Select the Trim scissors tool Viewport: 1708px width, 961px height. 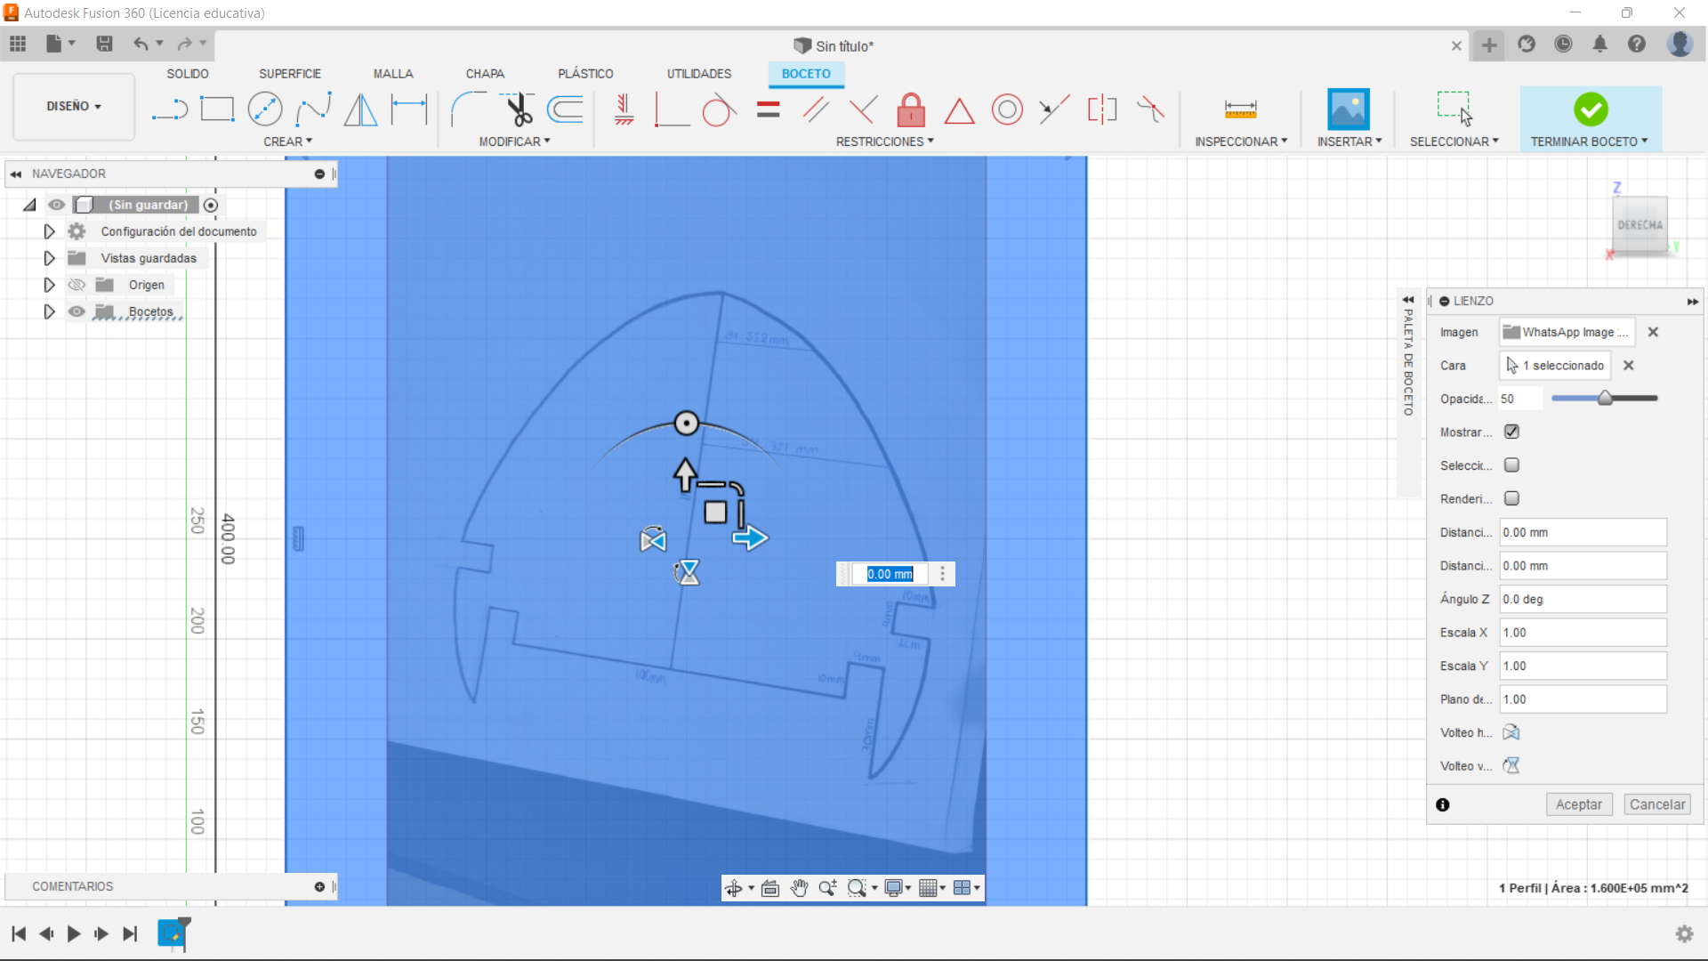[x=517, y=110]
